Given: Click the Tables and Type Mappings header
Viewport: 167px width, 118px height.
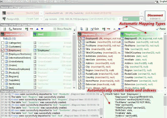Looking at the screenshot, I should tap(31, 25).
